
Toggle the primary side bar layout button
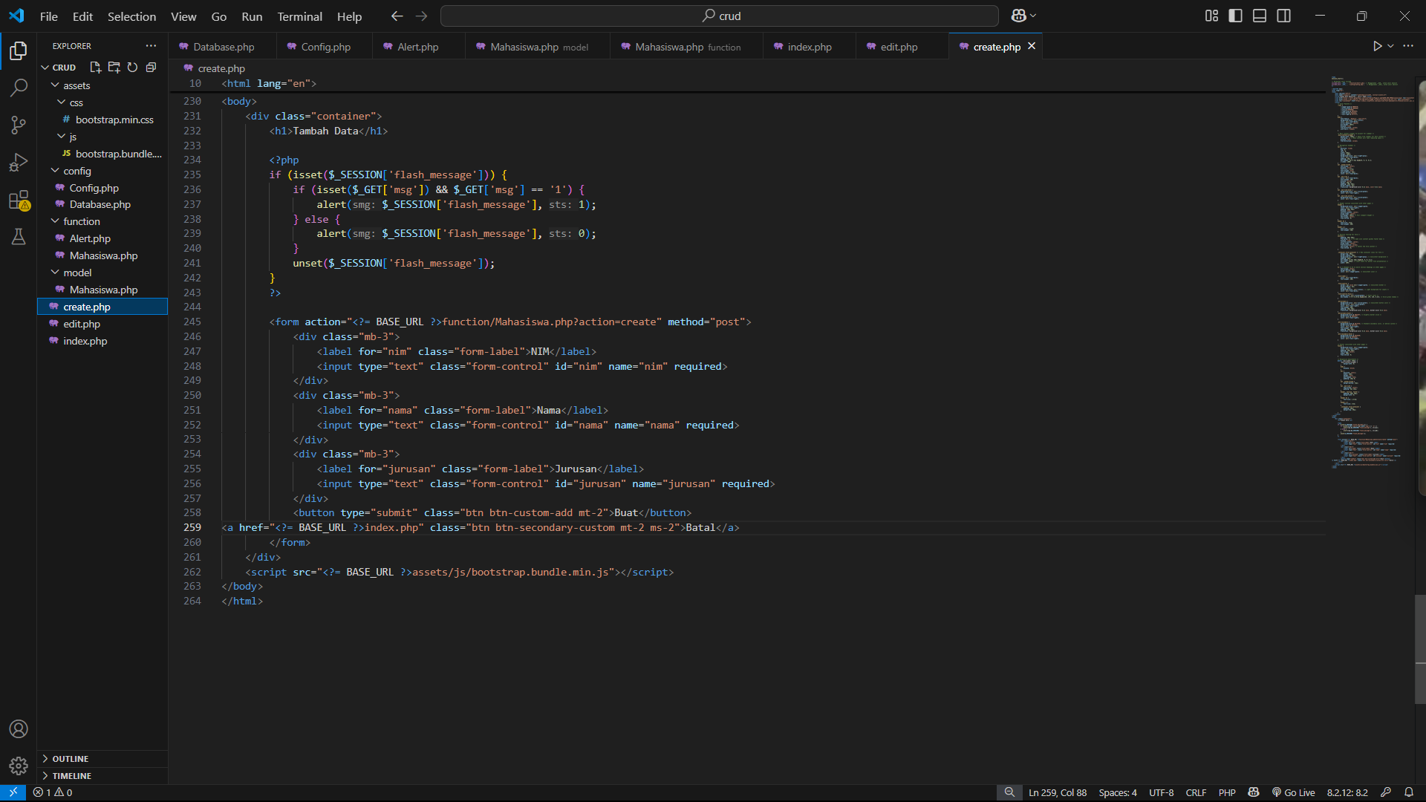coord(1235,16)
